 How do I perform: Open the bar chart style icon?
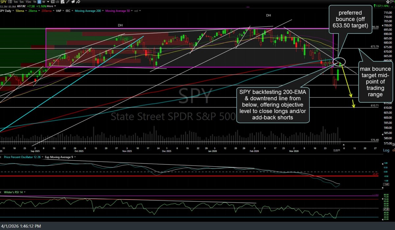pos(58,2)
